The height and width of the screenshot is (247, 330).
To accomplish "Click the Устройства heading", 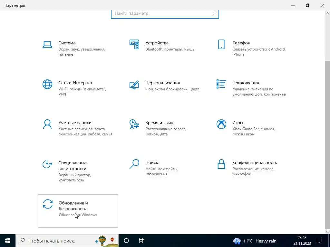I will pos(157,43).
